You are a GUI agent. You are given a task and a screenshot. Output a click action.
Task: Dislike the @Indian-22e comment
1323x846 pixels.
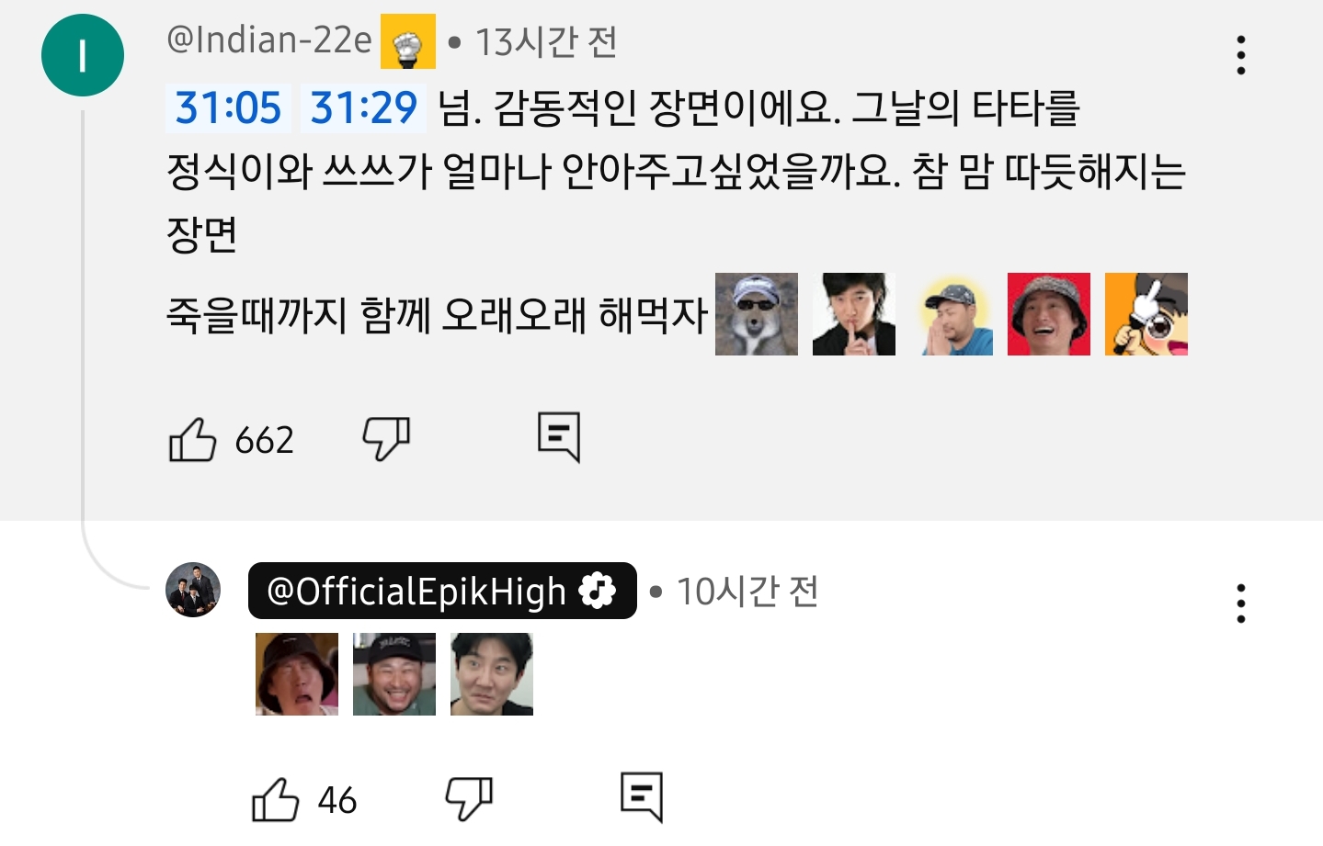tap(386, 438)
